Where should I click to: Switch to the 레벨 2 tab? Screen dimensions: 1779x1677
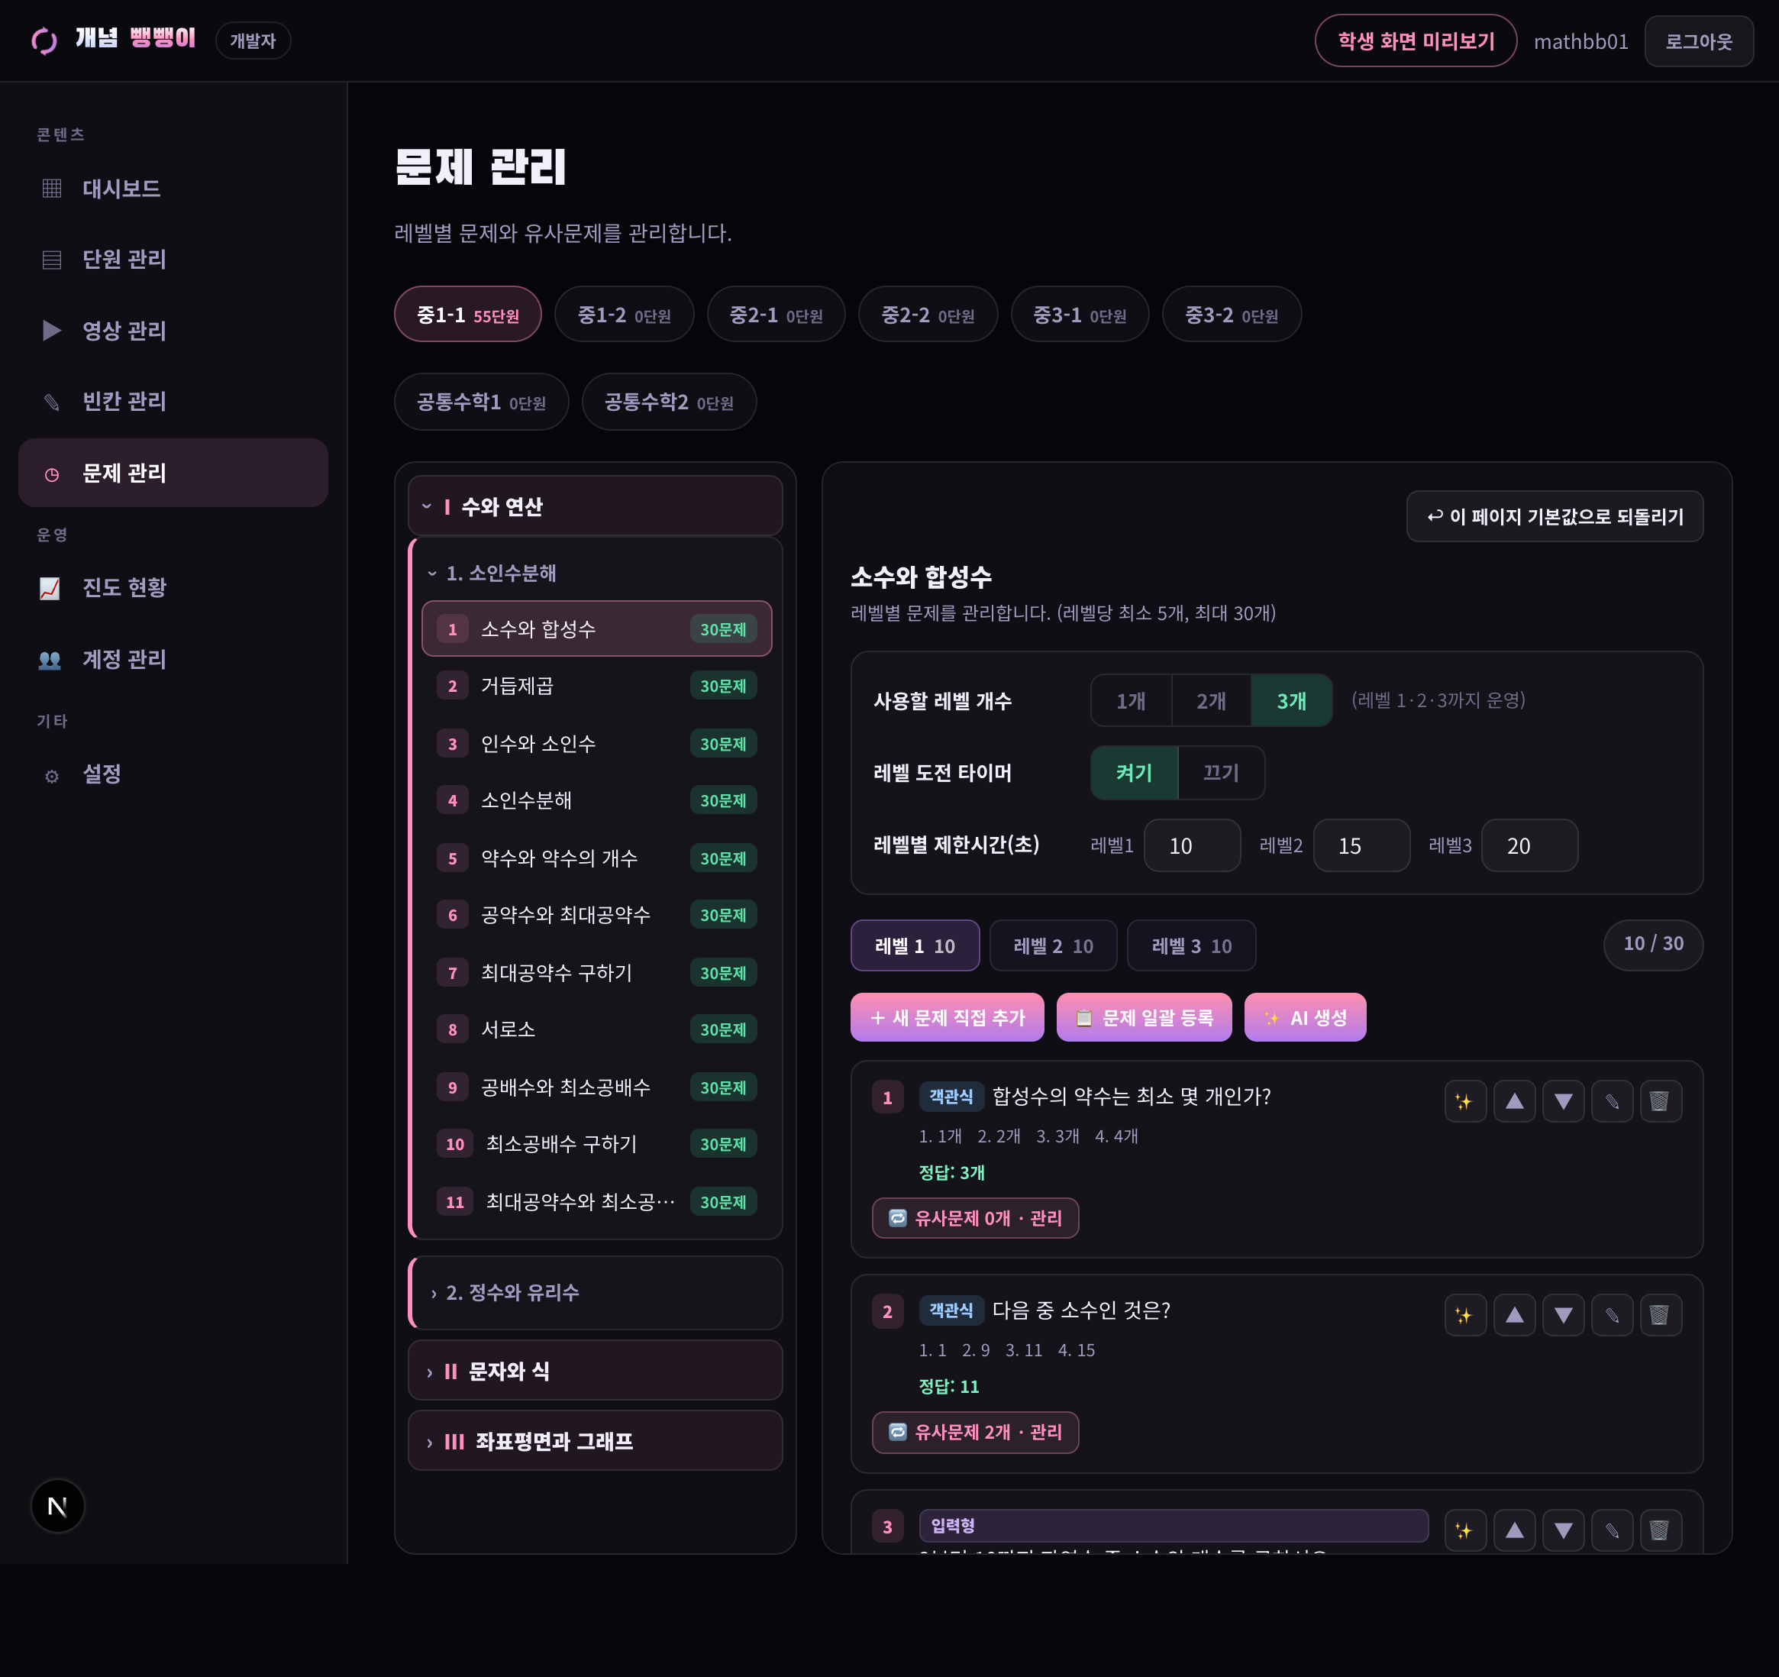tap(1053, 946)
